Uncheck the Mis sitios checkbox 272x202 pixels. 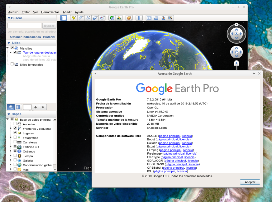click(12, 48)
